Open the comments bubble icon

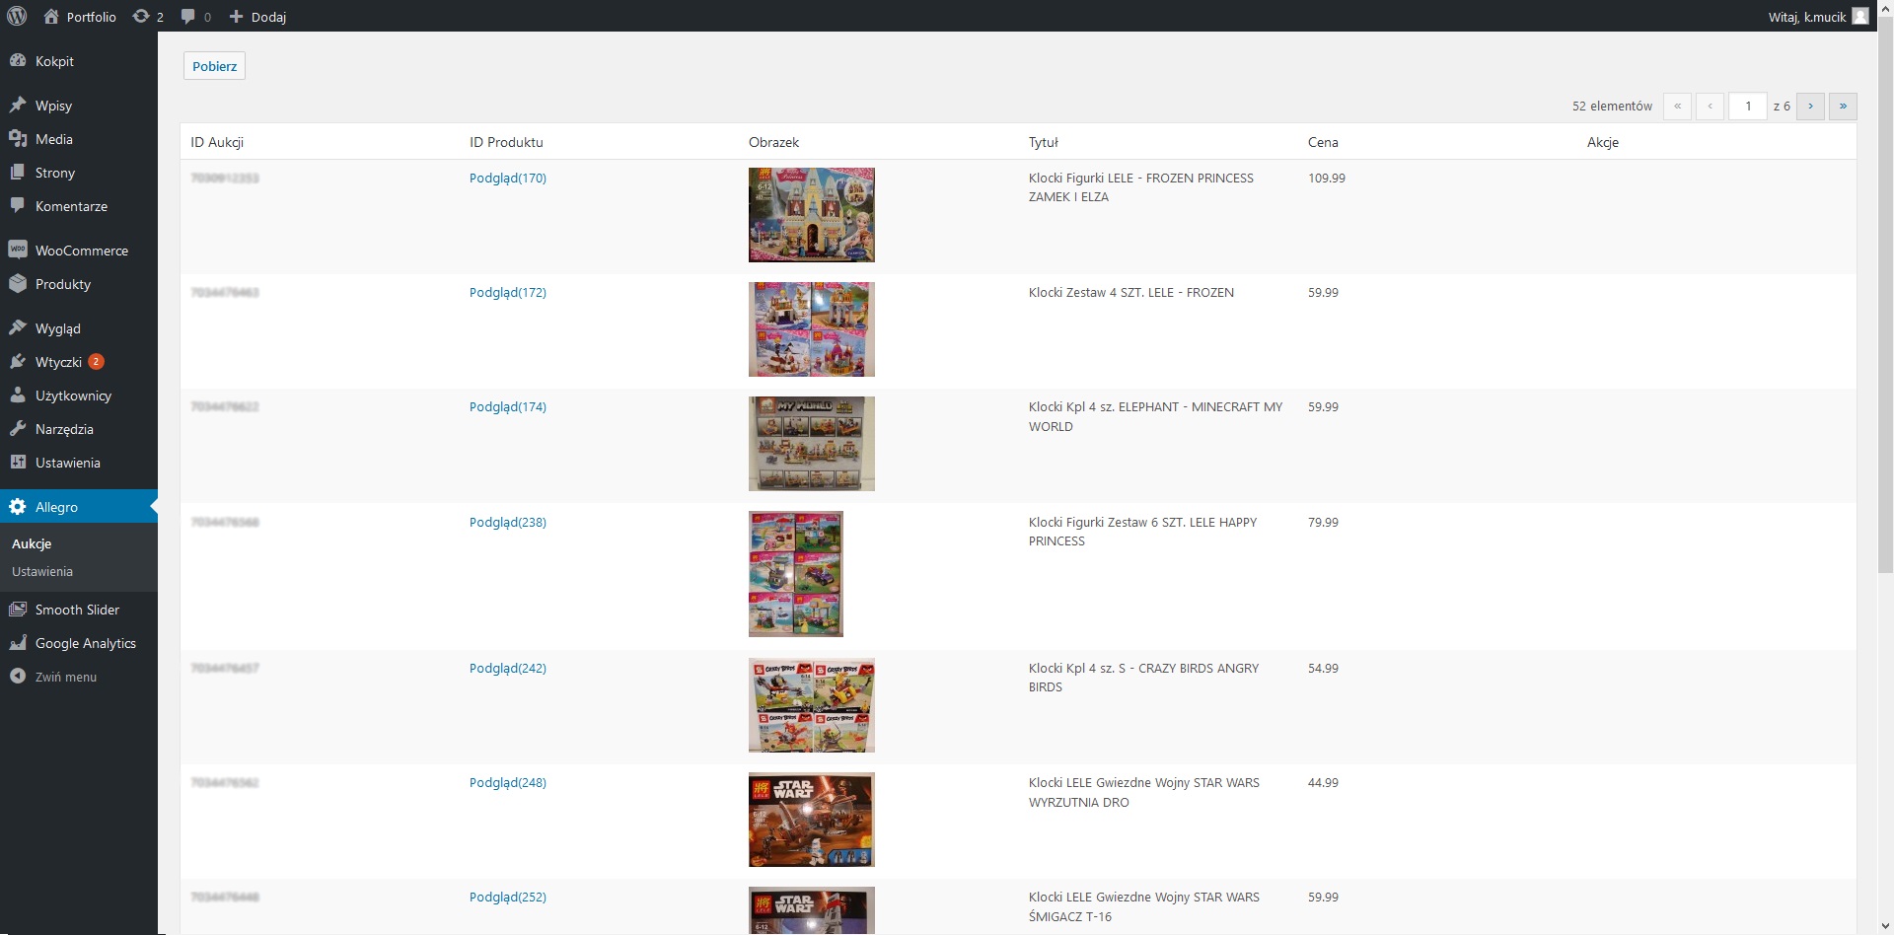[x=188, y=16]
